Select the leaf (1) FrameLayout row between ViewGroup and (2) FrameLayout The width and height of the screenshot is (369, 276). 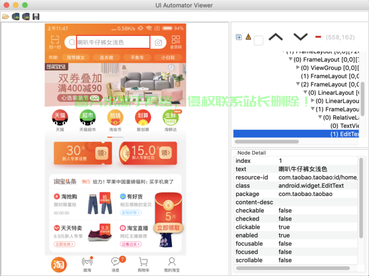pos(330,76)
